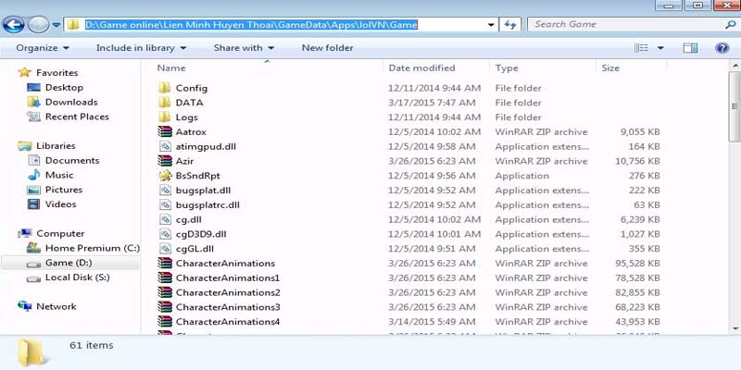
Task: Expand the Include in library menu
Action: pyautogui.click(x=141, y=47)
